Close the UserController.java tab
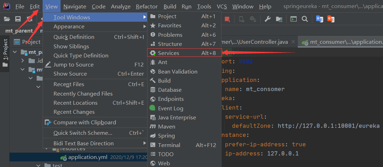The height and width of the screenshot is (167, 383). [294, 42]
